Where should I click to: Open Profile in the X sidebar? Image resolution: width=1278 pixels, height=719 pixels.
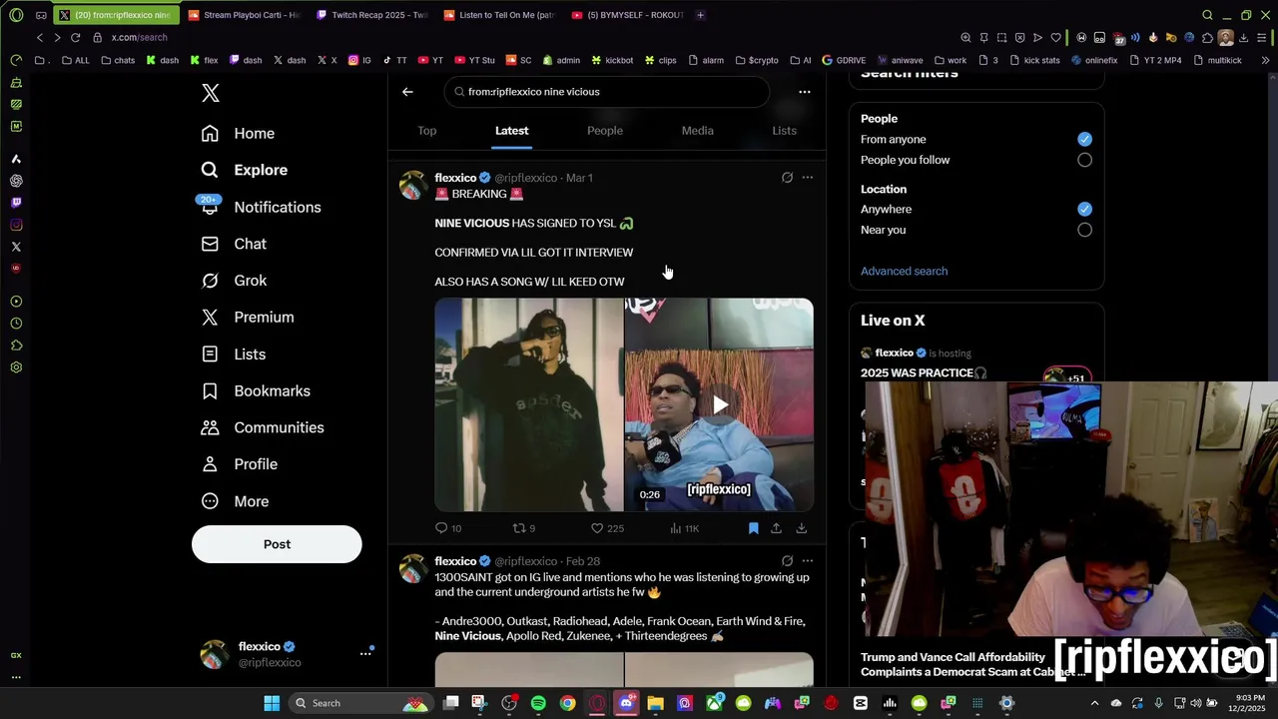click(240, 464)
